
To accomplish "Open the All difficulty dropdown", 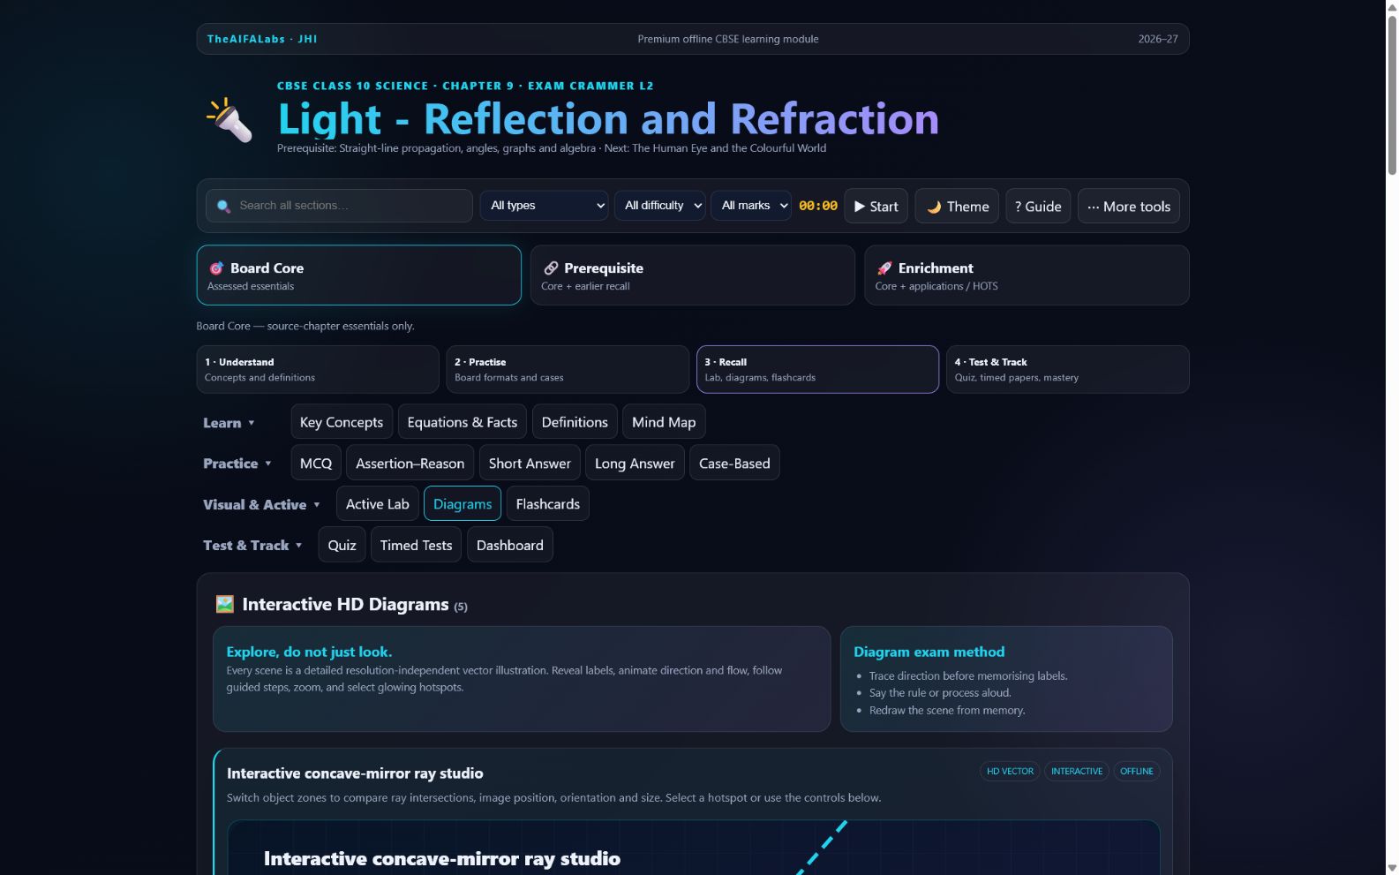I will (x=660, y=206).
